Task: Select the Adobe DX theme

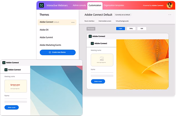Action: coord(44,30)
